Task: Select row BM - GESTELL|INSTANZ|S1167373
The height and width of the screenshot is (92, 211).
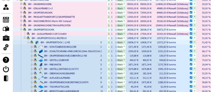Action: click(61, 69)
